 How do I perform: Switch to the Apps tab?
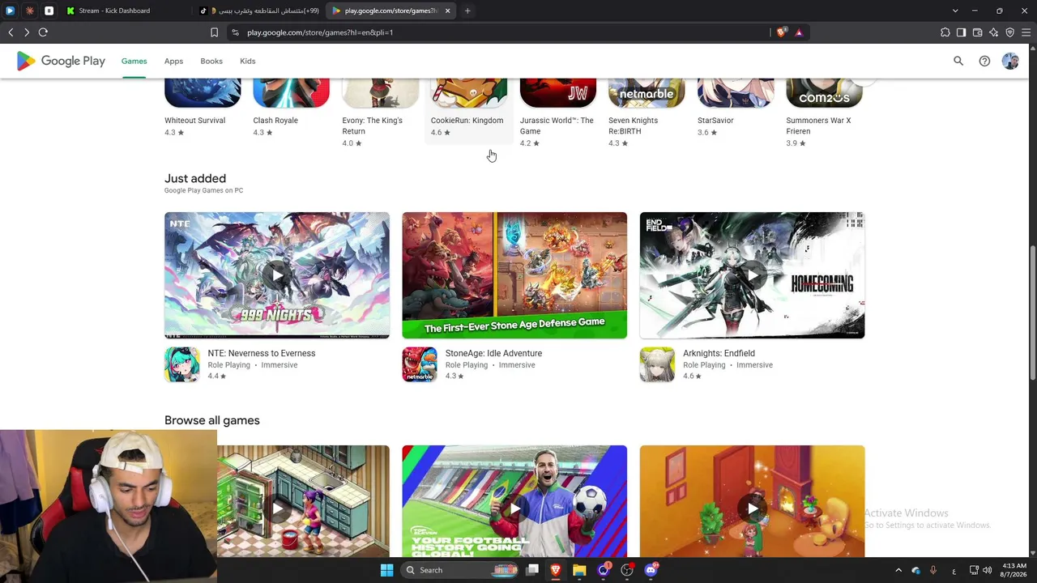click(173, 61)
